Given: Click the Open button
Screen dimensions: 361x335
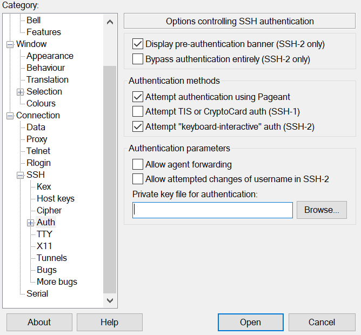Looking at the screenshot, I should click(251, 322).
